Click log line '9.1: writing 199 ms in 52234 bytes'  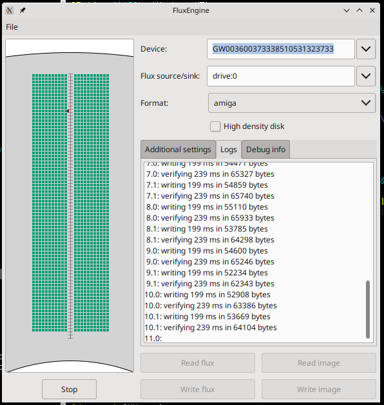[x=207, y=273]
